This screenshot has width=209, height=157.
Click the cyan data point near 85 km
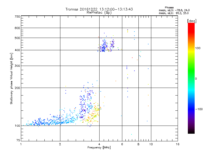click(x=131, y=134)
